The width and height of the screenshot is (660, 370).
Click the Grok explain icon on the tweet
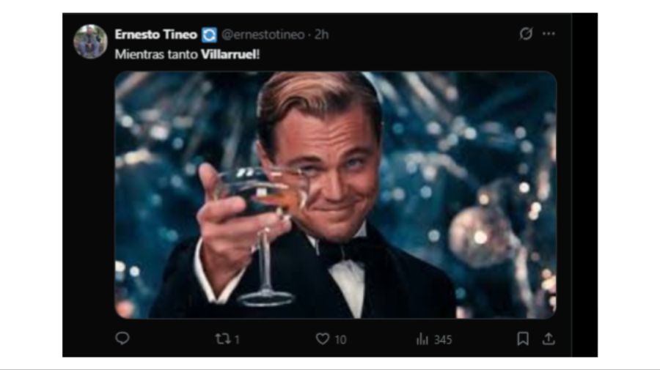click(525, 34)
